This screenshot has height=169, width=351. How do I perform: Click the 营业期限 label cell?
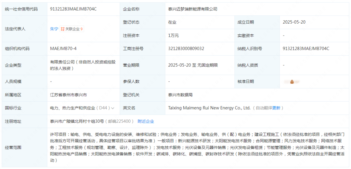tap(143, 65)
